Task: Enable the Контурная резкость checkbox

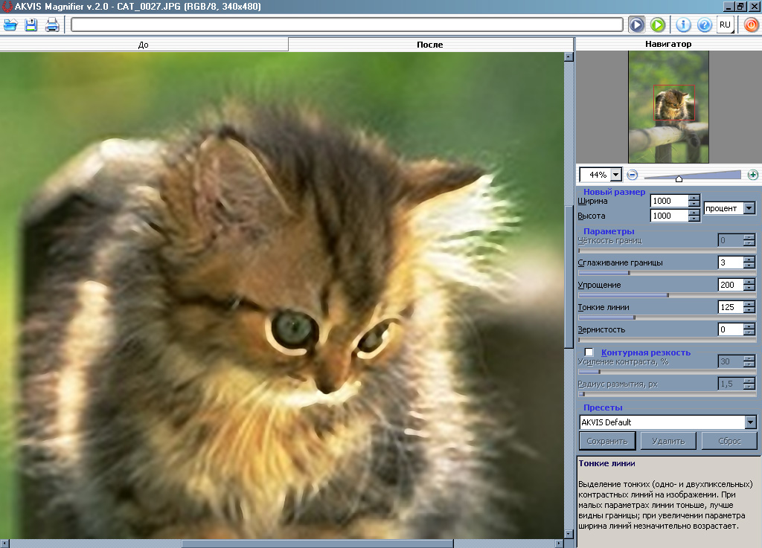Action: [589, 352]
